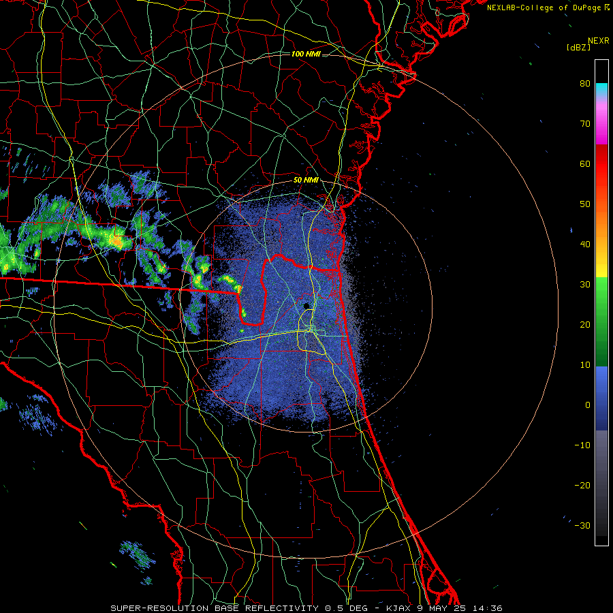Click the -30 dBZ scale value
This screenshot has width=613, height=613.
pyautogui.click(x=582, y=525)
